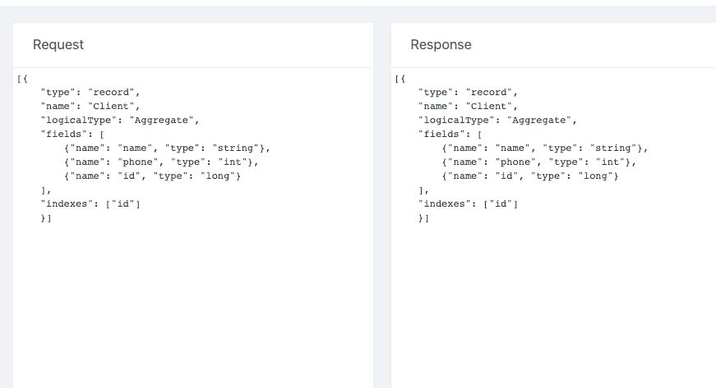Click the Request panel heading
Screen dimensions: 716x388
(58, 44)
